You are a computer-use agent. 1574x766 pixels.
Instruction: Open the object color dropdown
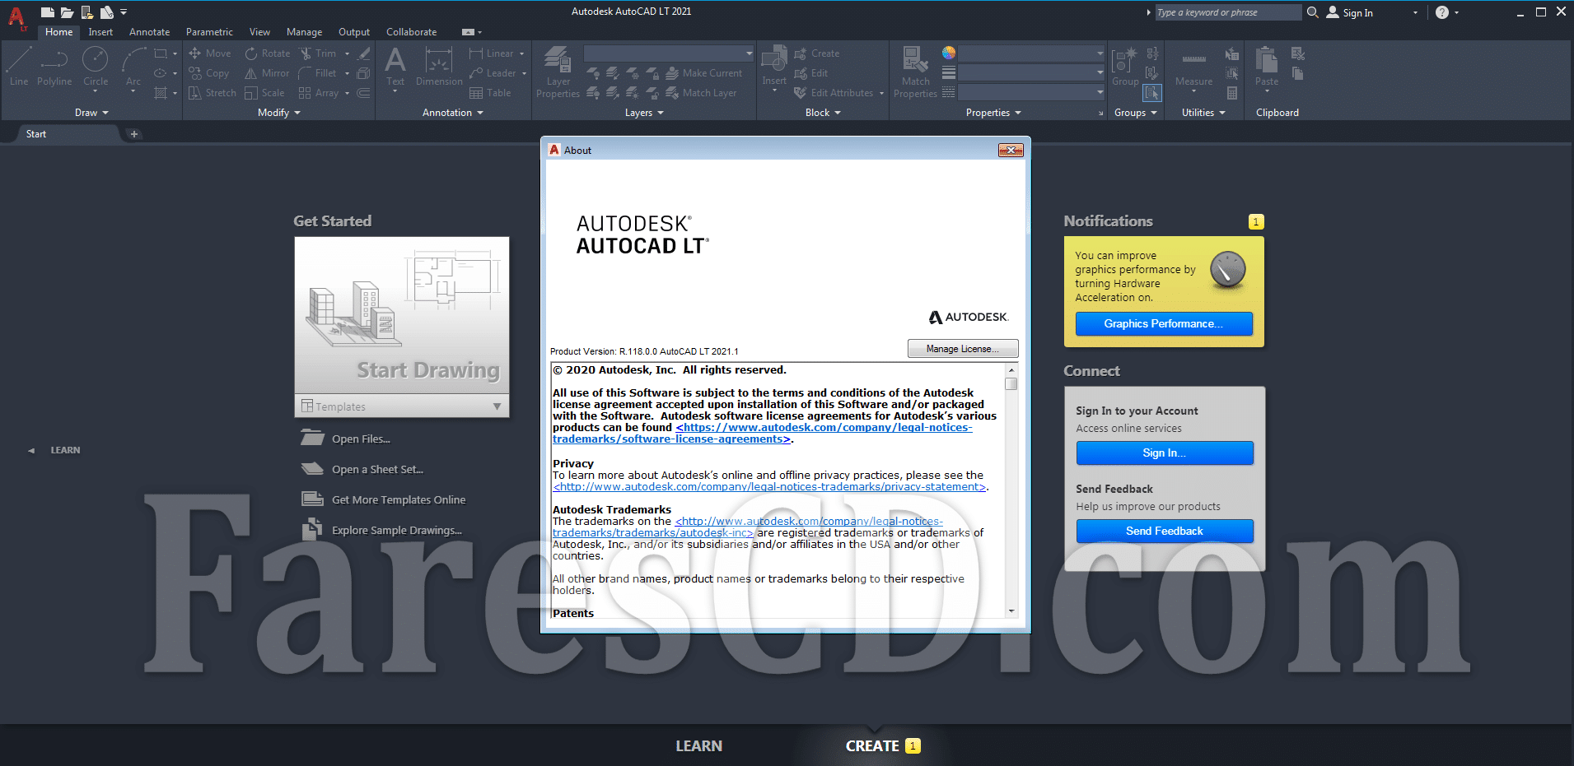(1031, 53)
